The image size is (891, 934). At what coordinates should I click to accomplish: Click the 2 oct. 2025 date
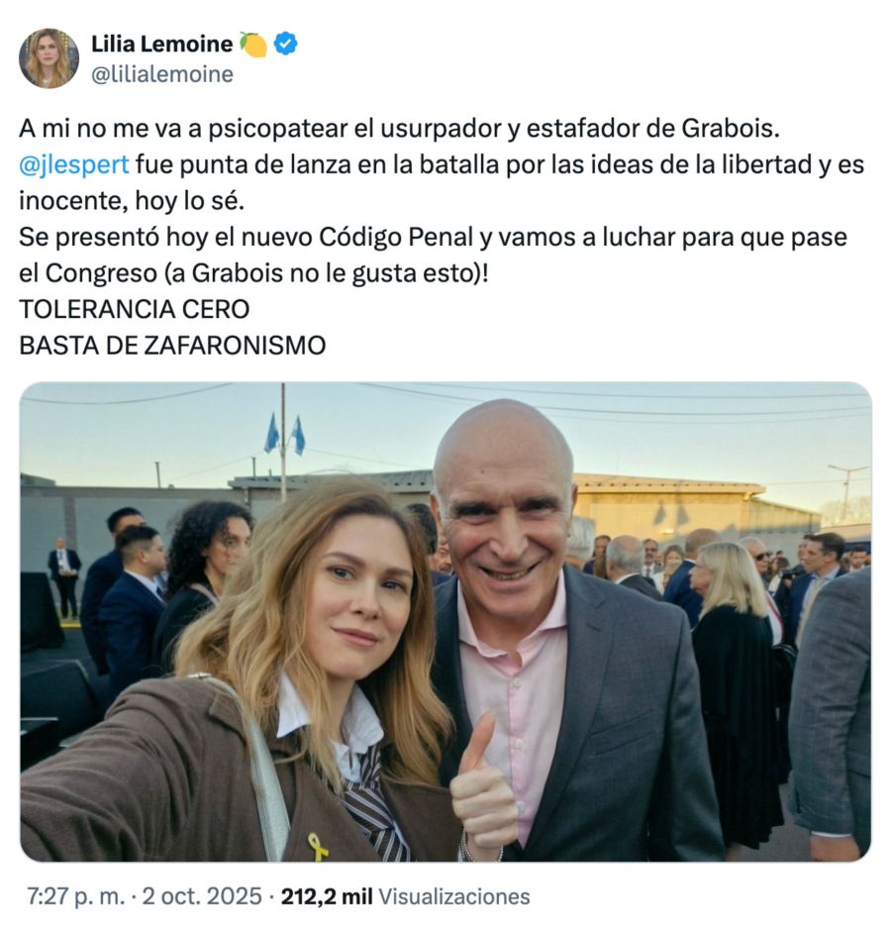point(202,896)
